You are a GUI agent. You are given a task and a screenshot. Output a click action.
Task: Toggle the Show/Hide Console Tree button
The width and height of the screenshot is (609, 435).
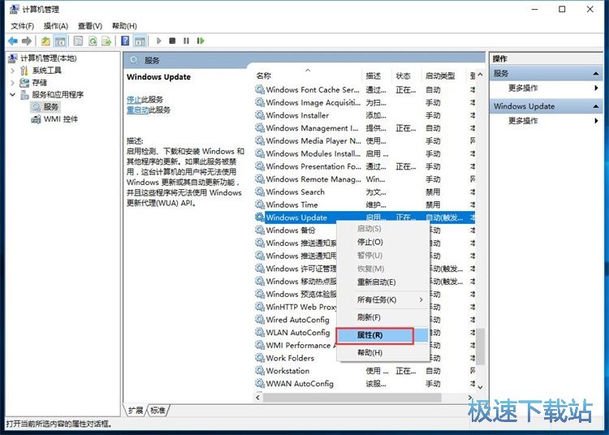click(60, 41)
